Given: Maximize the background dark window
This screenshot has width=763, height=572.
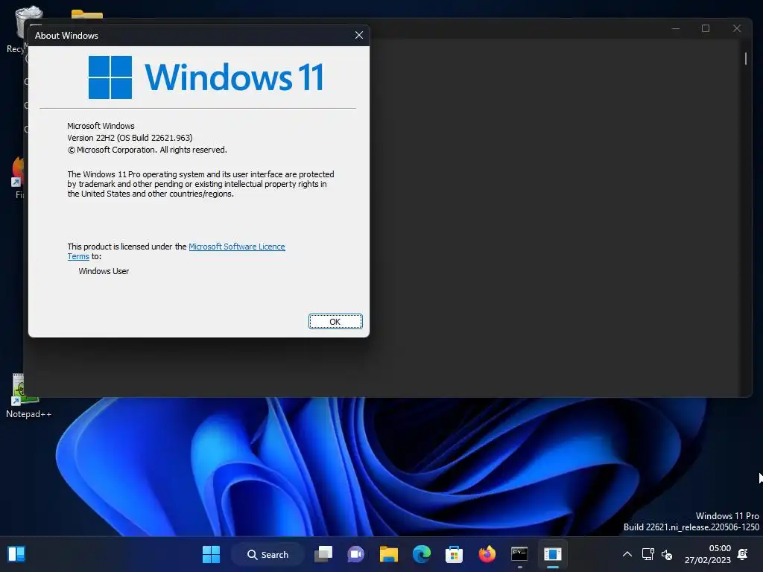Looking at the screenshot, I should [x=706, y=29].
